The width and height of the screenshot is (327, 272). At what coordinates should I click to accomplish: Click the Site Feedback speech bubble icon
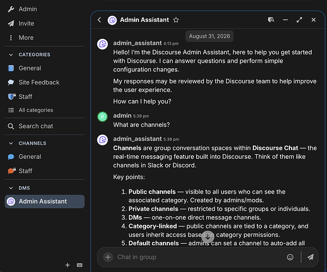click(x=11, y=82)
